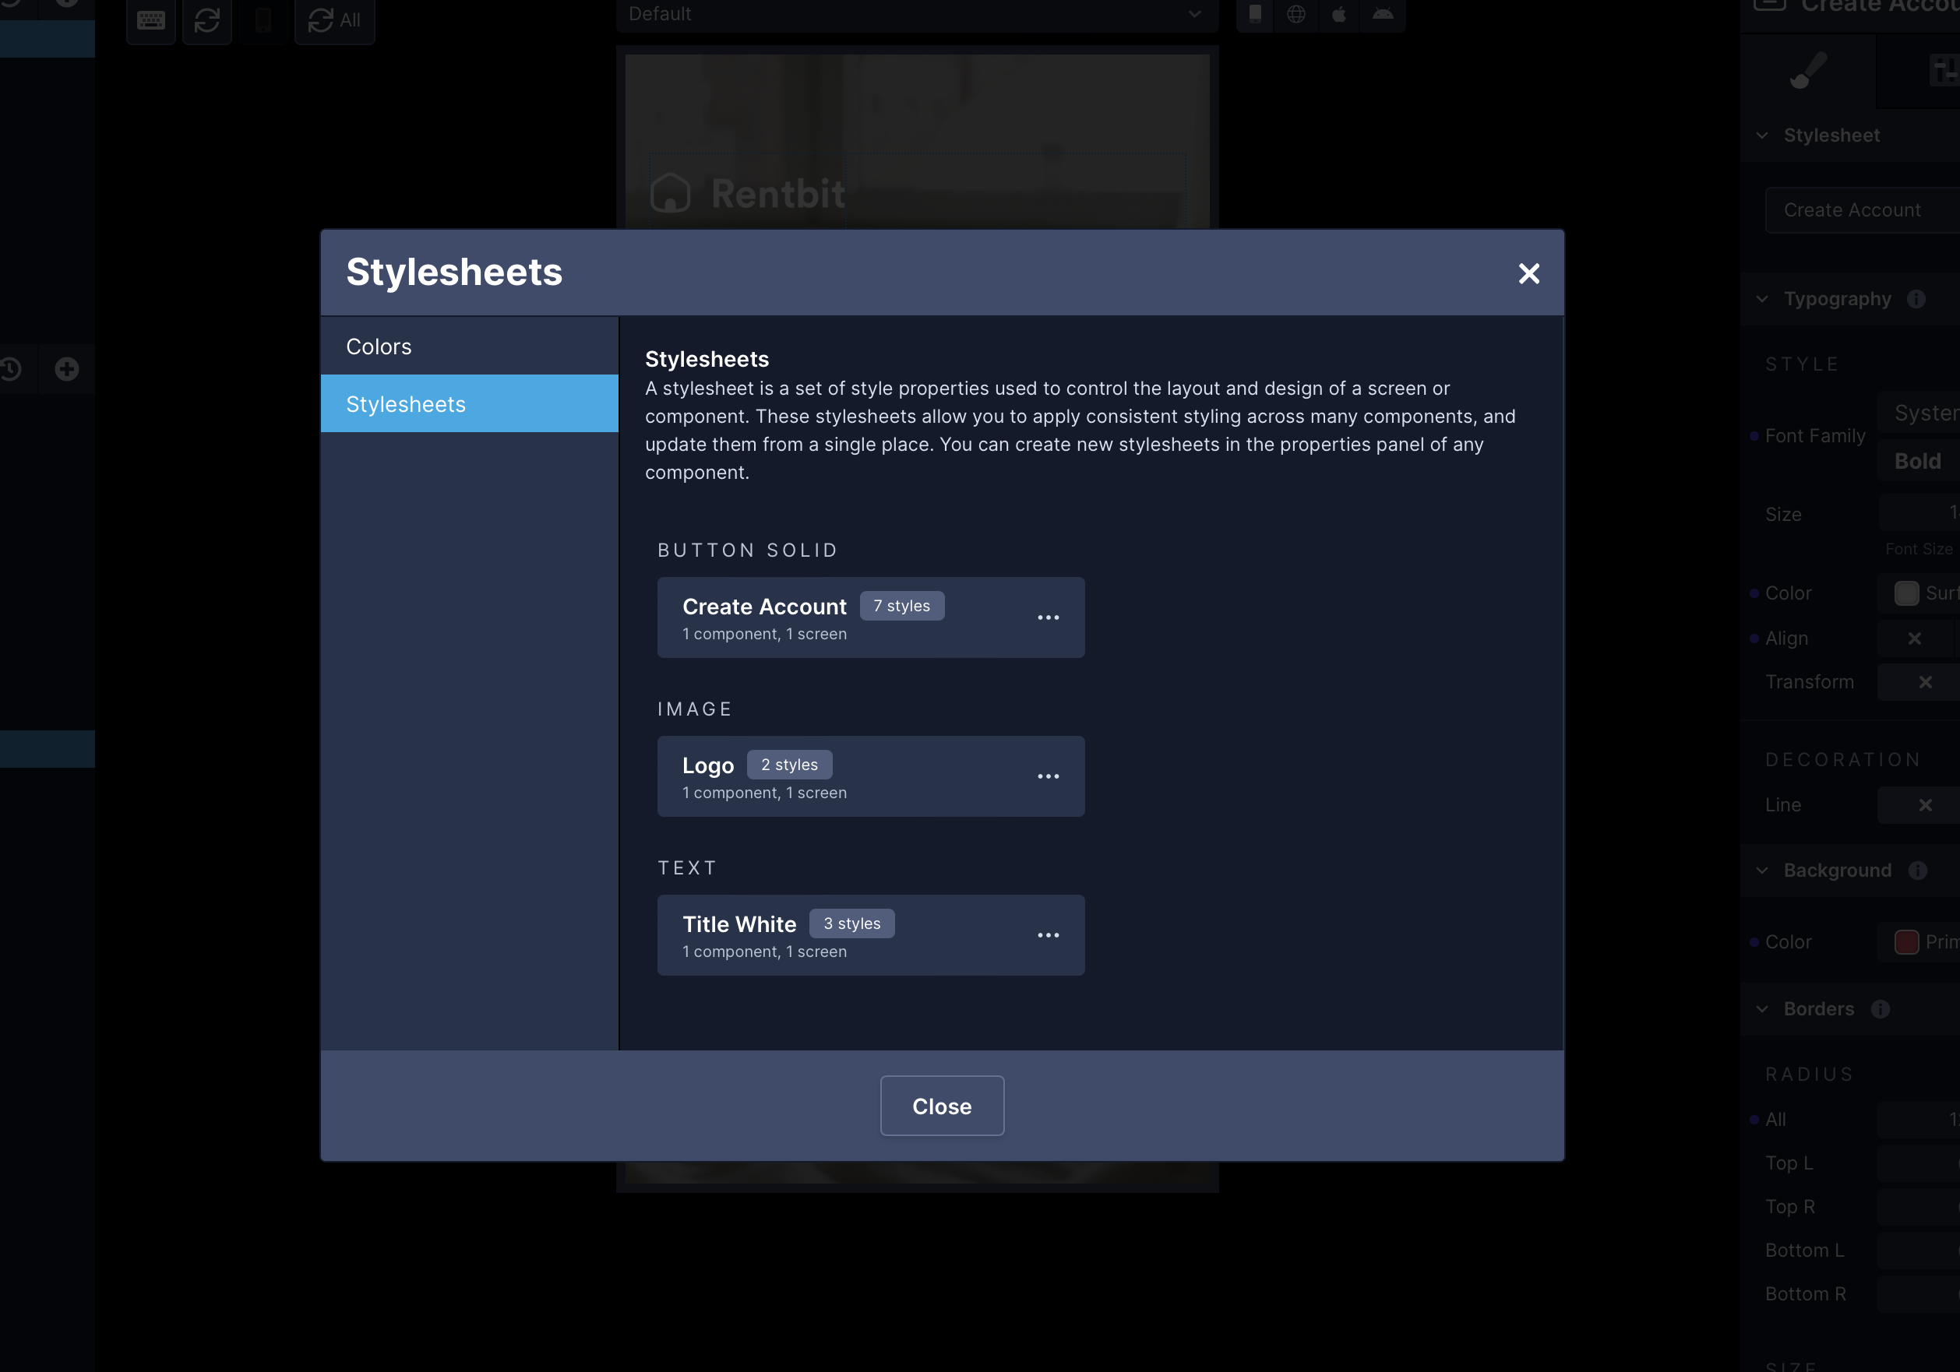Click the refresh icon in top toolbar
The image size is (1960, 1372).
(207, 19)
